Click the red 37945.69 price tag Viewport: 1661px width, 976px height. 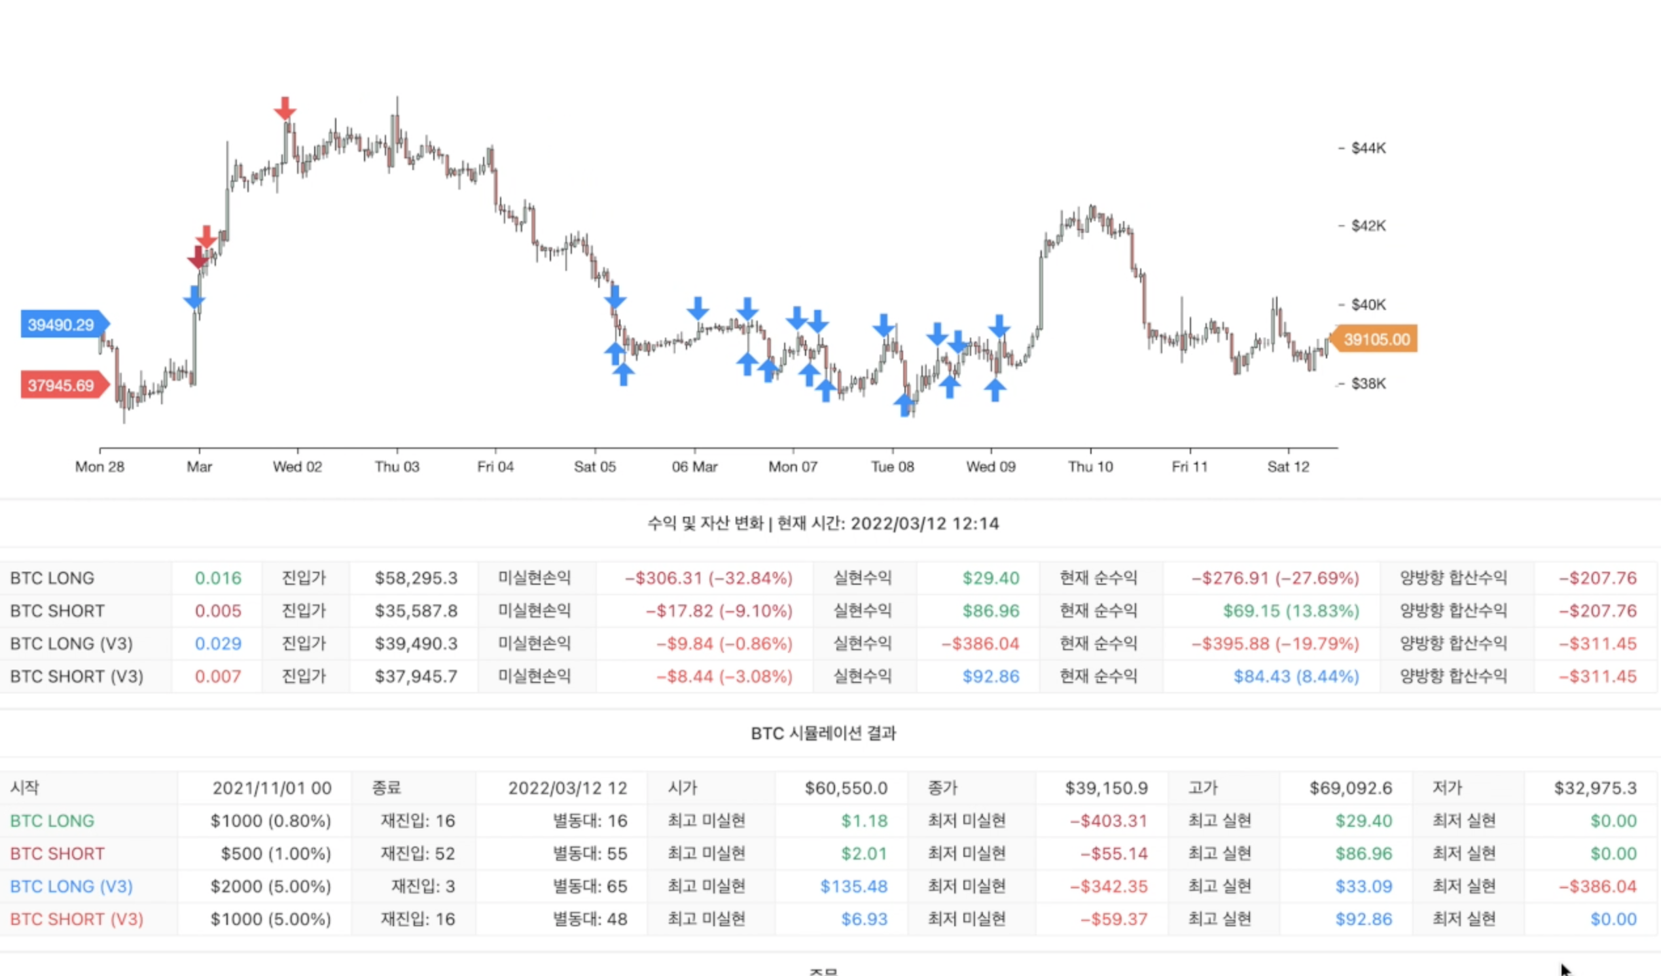coord(62,385)
